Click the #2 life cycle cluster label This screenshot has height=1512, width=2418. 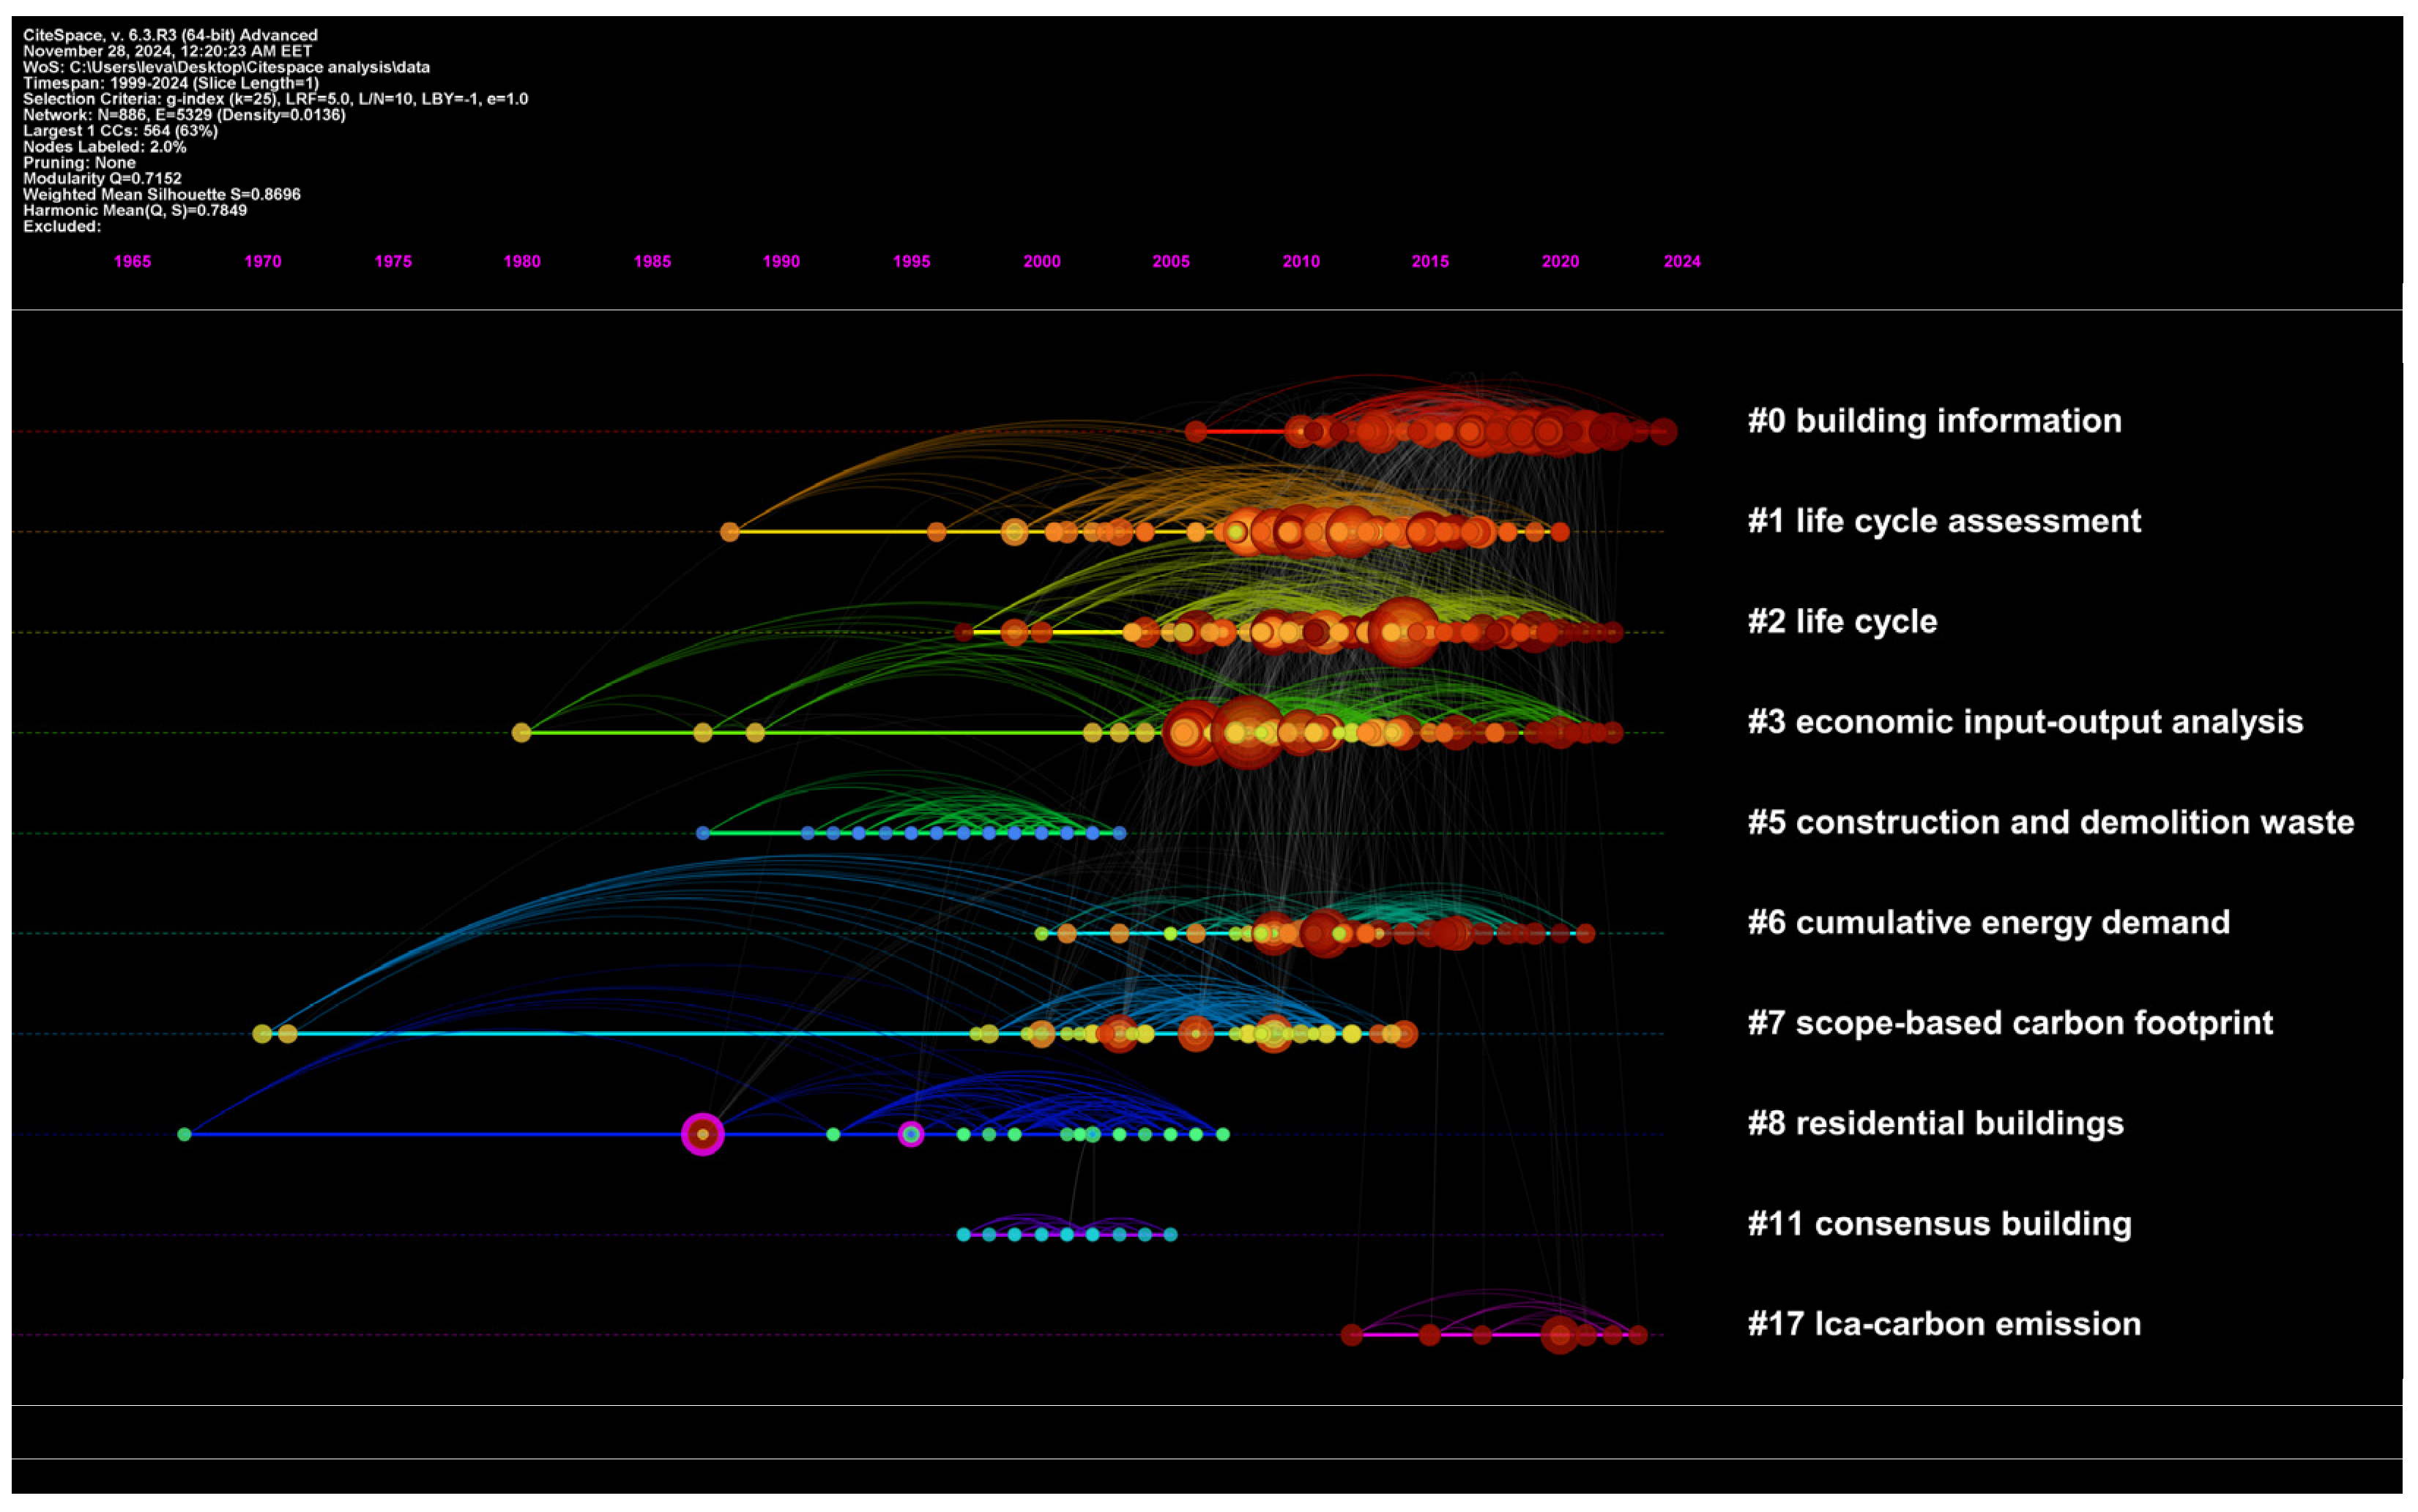point(1842,622)
